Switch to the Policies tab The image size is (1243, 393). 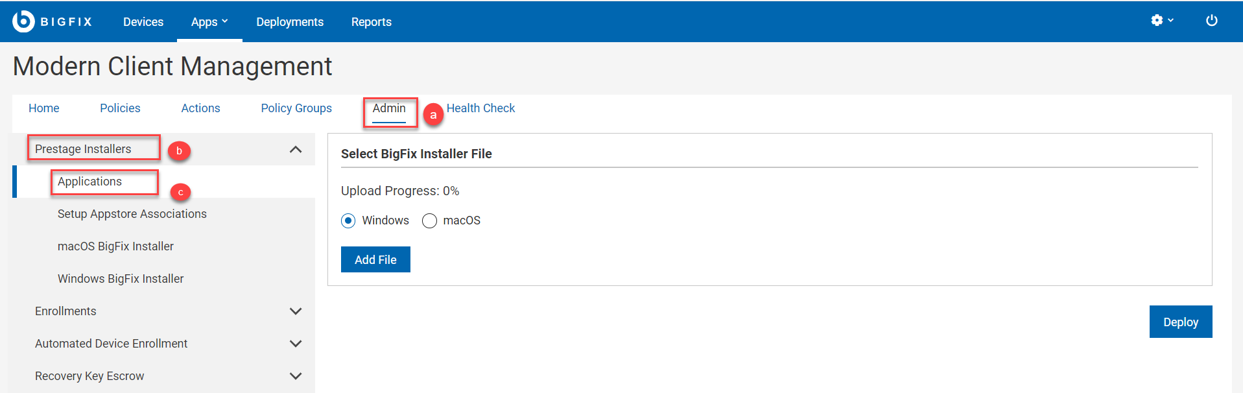(x=120, y=108)
